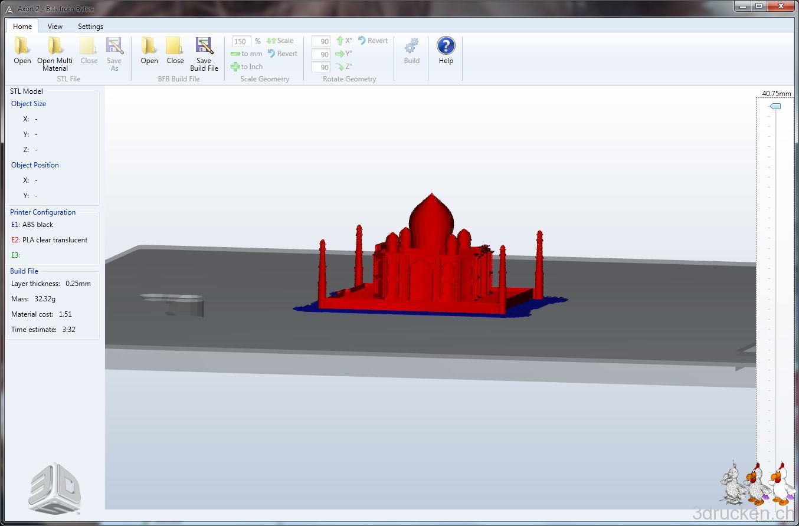Screen dimensions: 799x526
Task: Click the "E2: PLA clear translucent" extruder entry
Action: pos(50,240)
